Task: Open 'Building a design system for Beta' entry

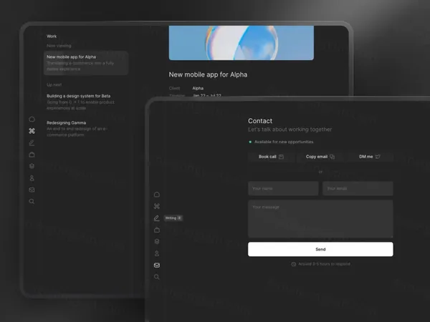Action: coord(86,102)
